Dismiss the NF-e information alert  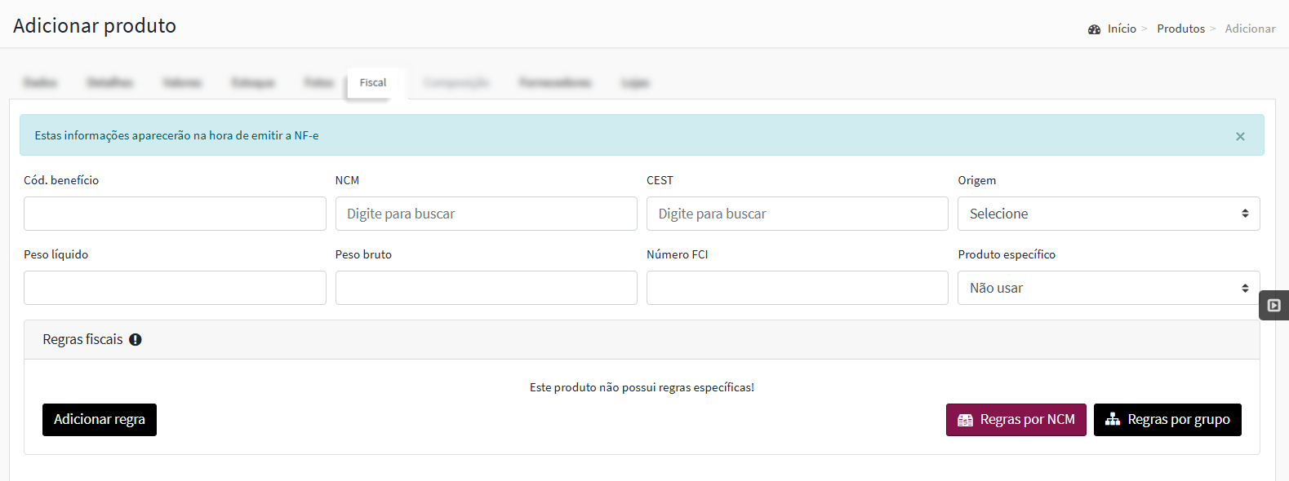point(1240,136)
